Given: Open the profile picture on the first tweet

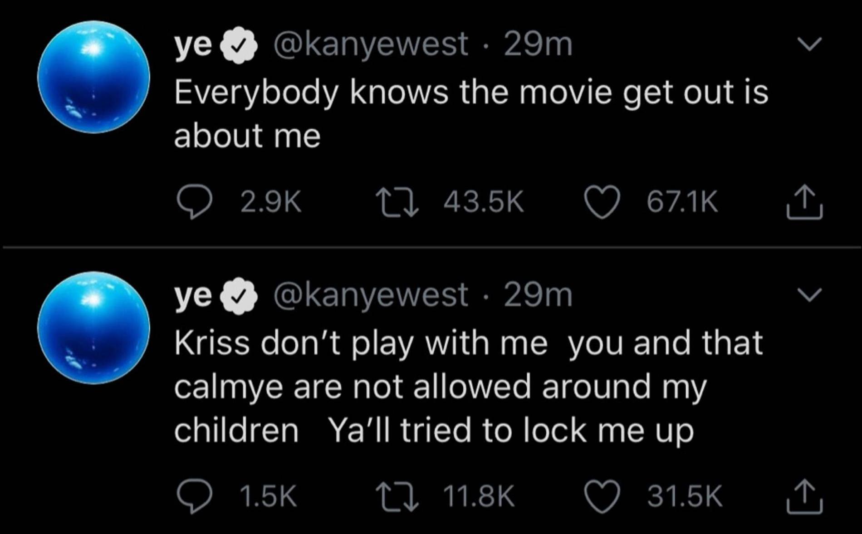Looking at the screenshot, I should pos(93,77).
